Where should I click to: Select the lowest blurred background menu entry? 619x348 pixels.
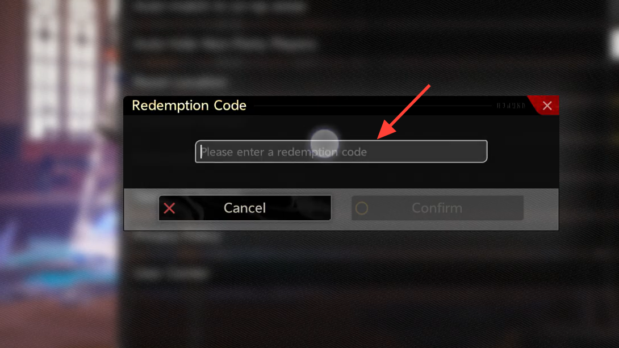[172, 274]
